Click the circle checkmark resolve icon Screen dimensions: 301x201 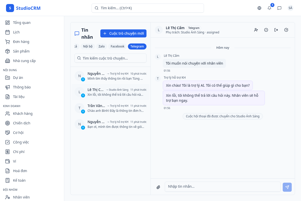(x=266, y=30)
